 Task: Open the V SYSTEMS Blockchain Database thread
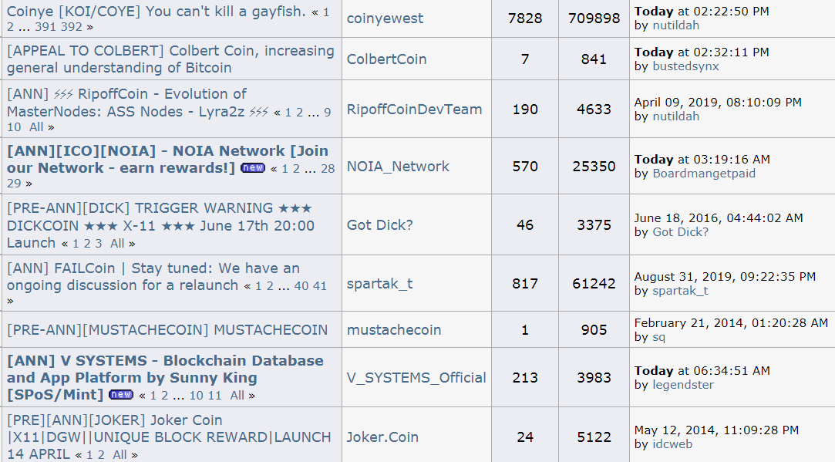[x=165, y=378]
